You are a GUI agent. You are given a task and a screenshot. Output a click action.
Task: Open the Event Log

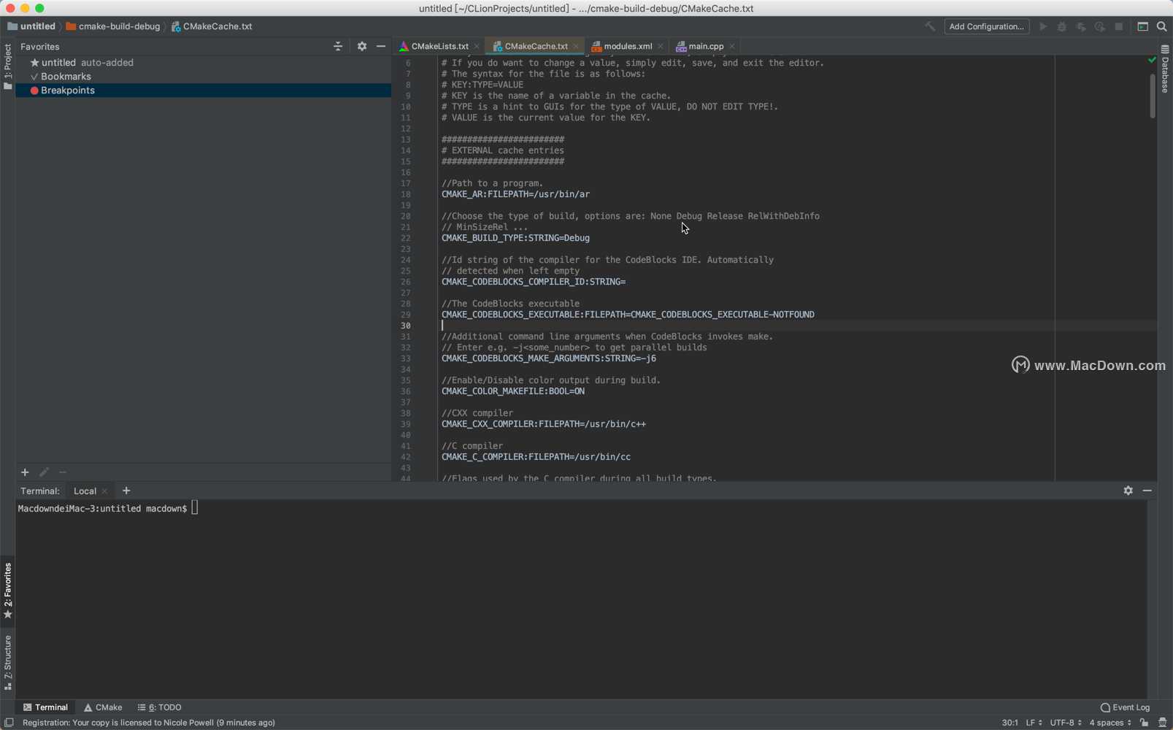[1125, 707]
